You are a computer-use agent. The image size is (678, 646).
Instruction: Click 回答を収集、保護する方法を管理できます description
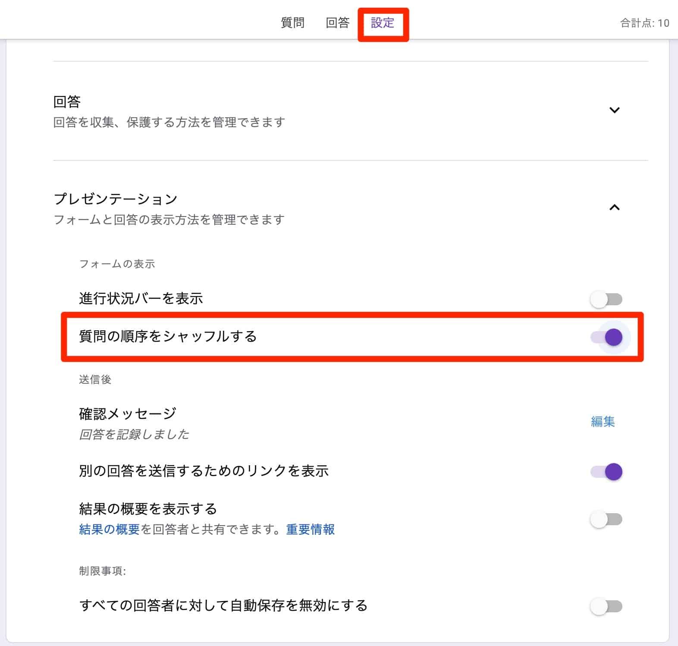pos(169,122)
